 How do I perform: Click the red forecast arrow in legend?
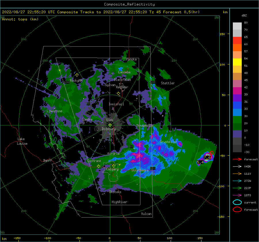pyautogui.click(x=237, y=159)
